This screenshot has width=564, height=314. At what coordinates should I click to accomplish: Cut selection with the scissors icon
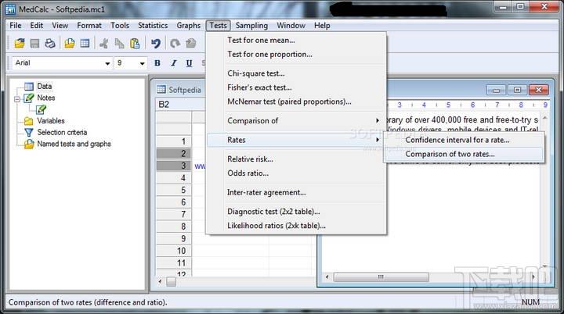(x=104, y=44)
